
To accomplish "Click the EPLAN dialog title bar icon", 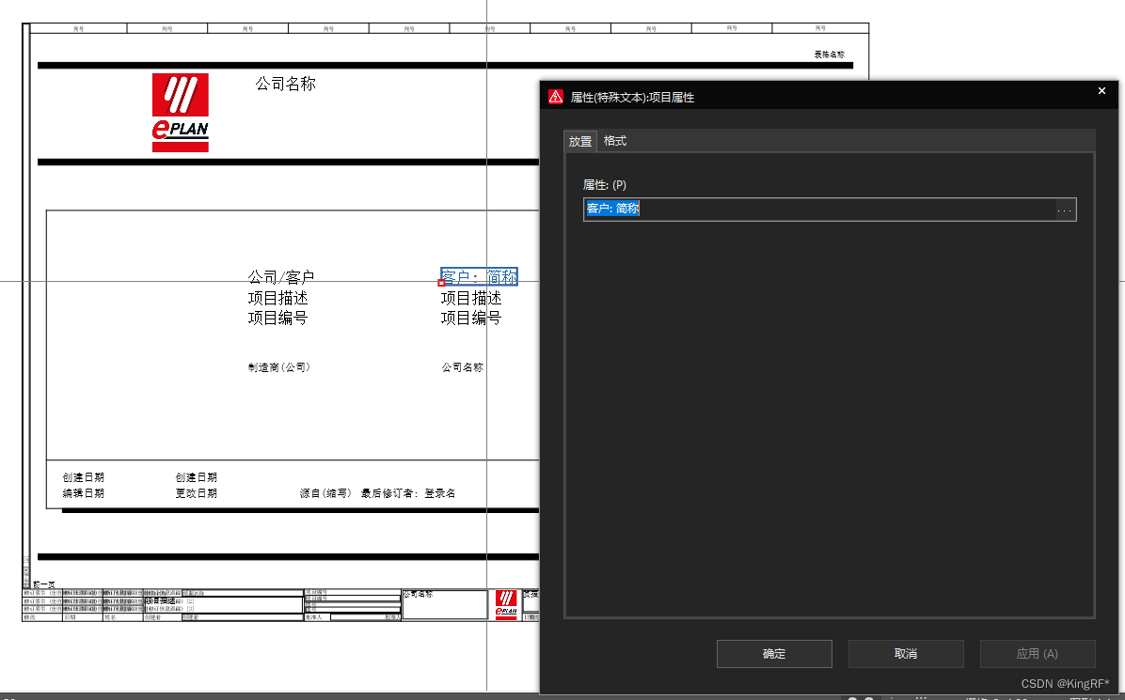I will [556, 96].
